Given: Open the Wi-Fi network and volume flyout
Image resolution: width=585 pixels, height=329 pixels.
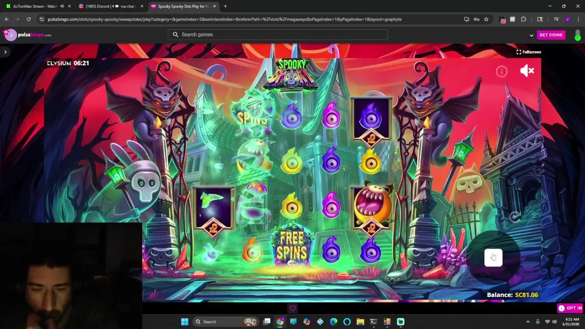Looking at the screenshot, I should (x=551, y=322).
